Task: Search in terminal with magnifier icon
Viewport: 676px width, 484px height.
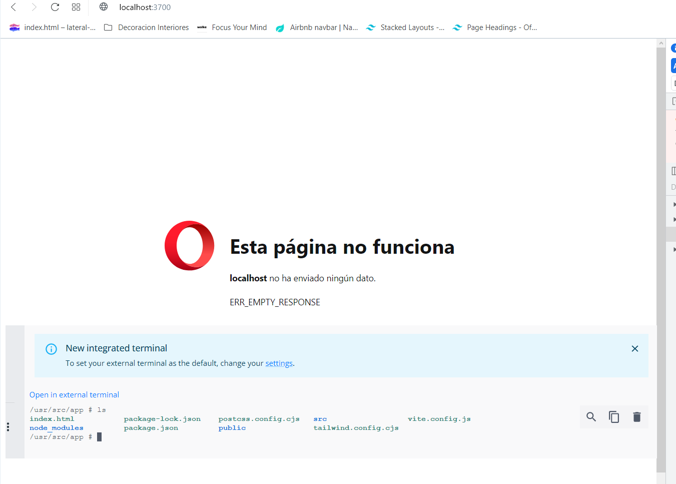Action: (591, 417)
